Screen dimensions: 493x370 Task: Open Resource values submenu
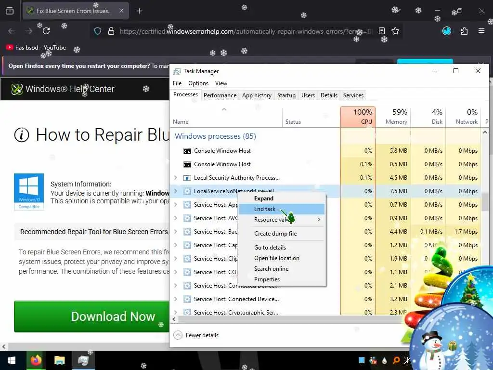[x=282, y=220]
